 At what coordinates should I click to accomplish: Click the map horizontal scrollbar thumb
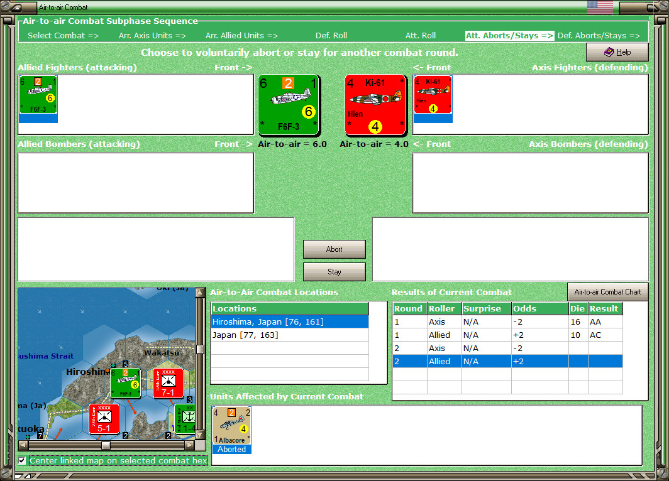pyautogui.click(x=106, y=445)
